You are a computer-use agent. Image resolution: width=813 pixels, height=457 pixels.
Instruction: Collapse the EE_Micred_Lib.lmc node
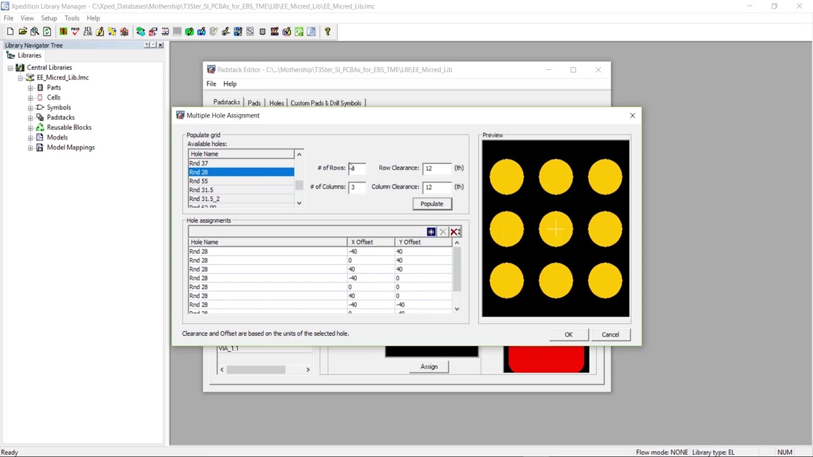(21, 77)
